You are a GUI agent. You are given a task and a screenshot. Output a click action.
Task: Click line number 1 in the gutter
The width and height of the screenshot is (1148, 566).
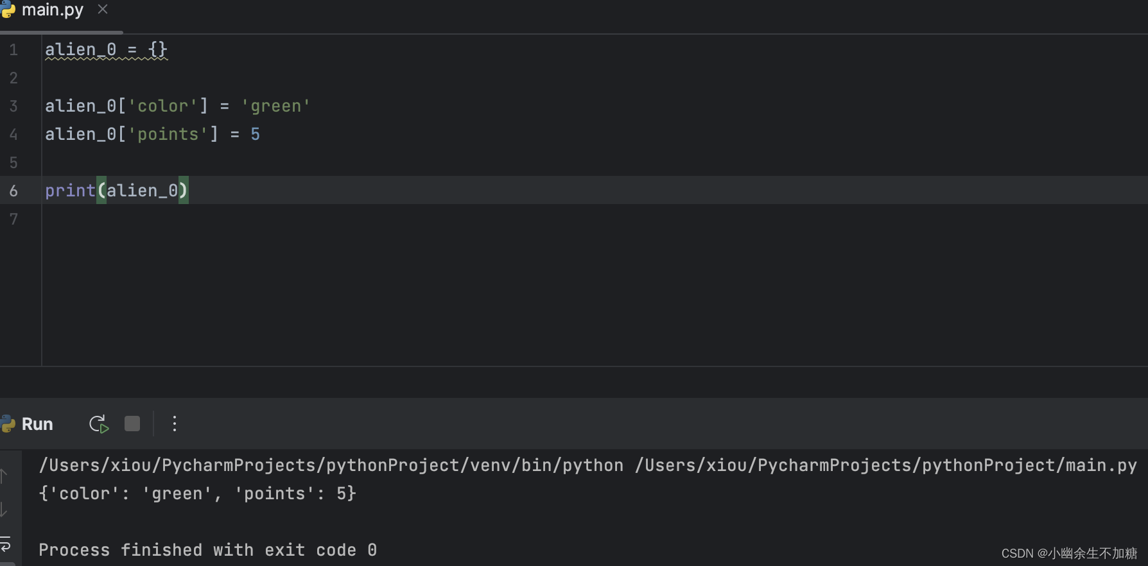[13, 50]
